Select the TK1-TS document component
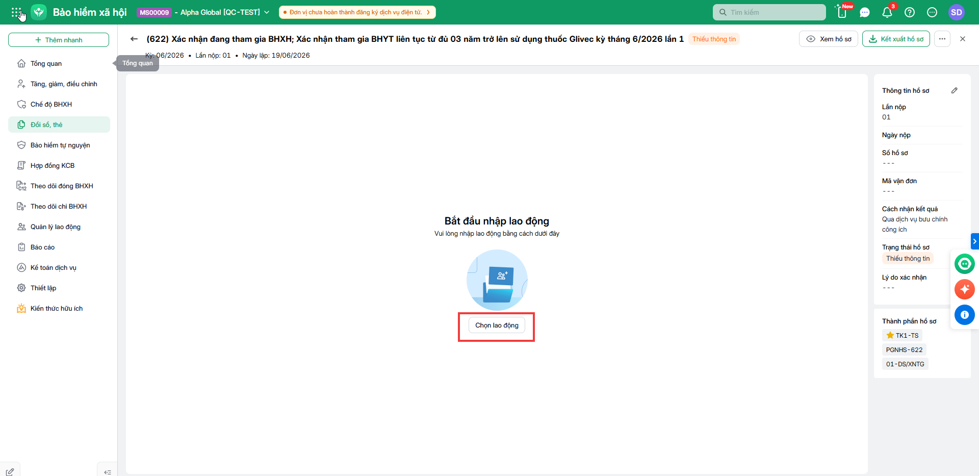The height and width of the screenshot is (476, 979). 903,335
